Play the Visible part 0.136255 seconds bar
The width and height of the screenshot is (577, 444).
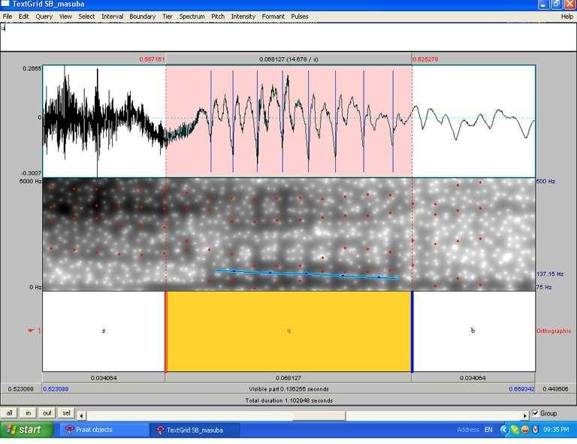tap(288, 389)
